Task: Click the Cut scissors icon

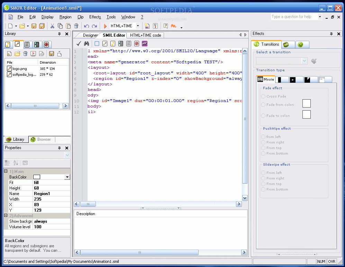Action: click(x=52, y=26)
